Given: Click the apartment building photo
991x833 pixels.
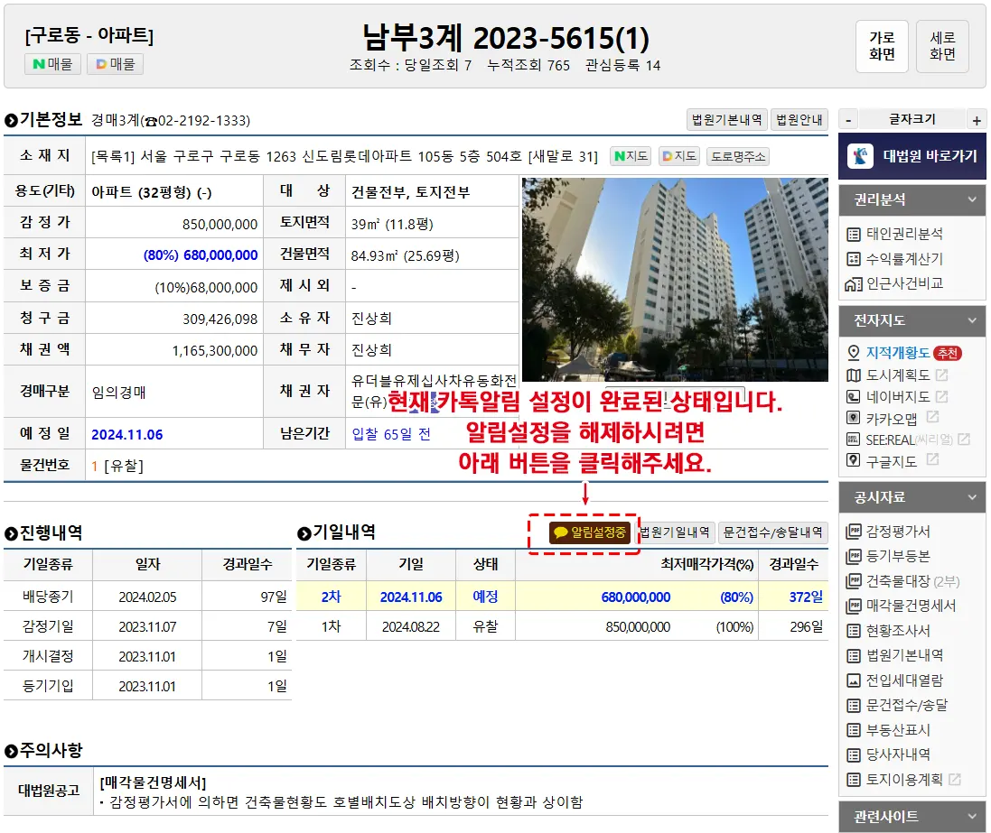Looking at the screenshot, I should coord(674,279).
